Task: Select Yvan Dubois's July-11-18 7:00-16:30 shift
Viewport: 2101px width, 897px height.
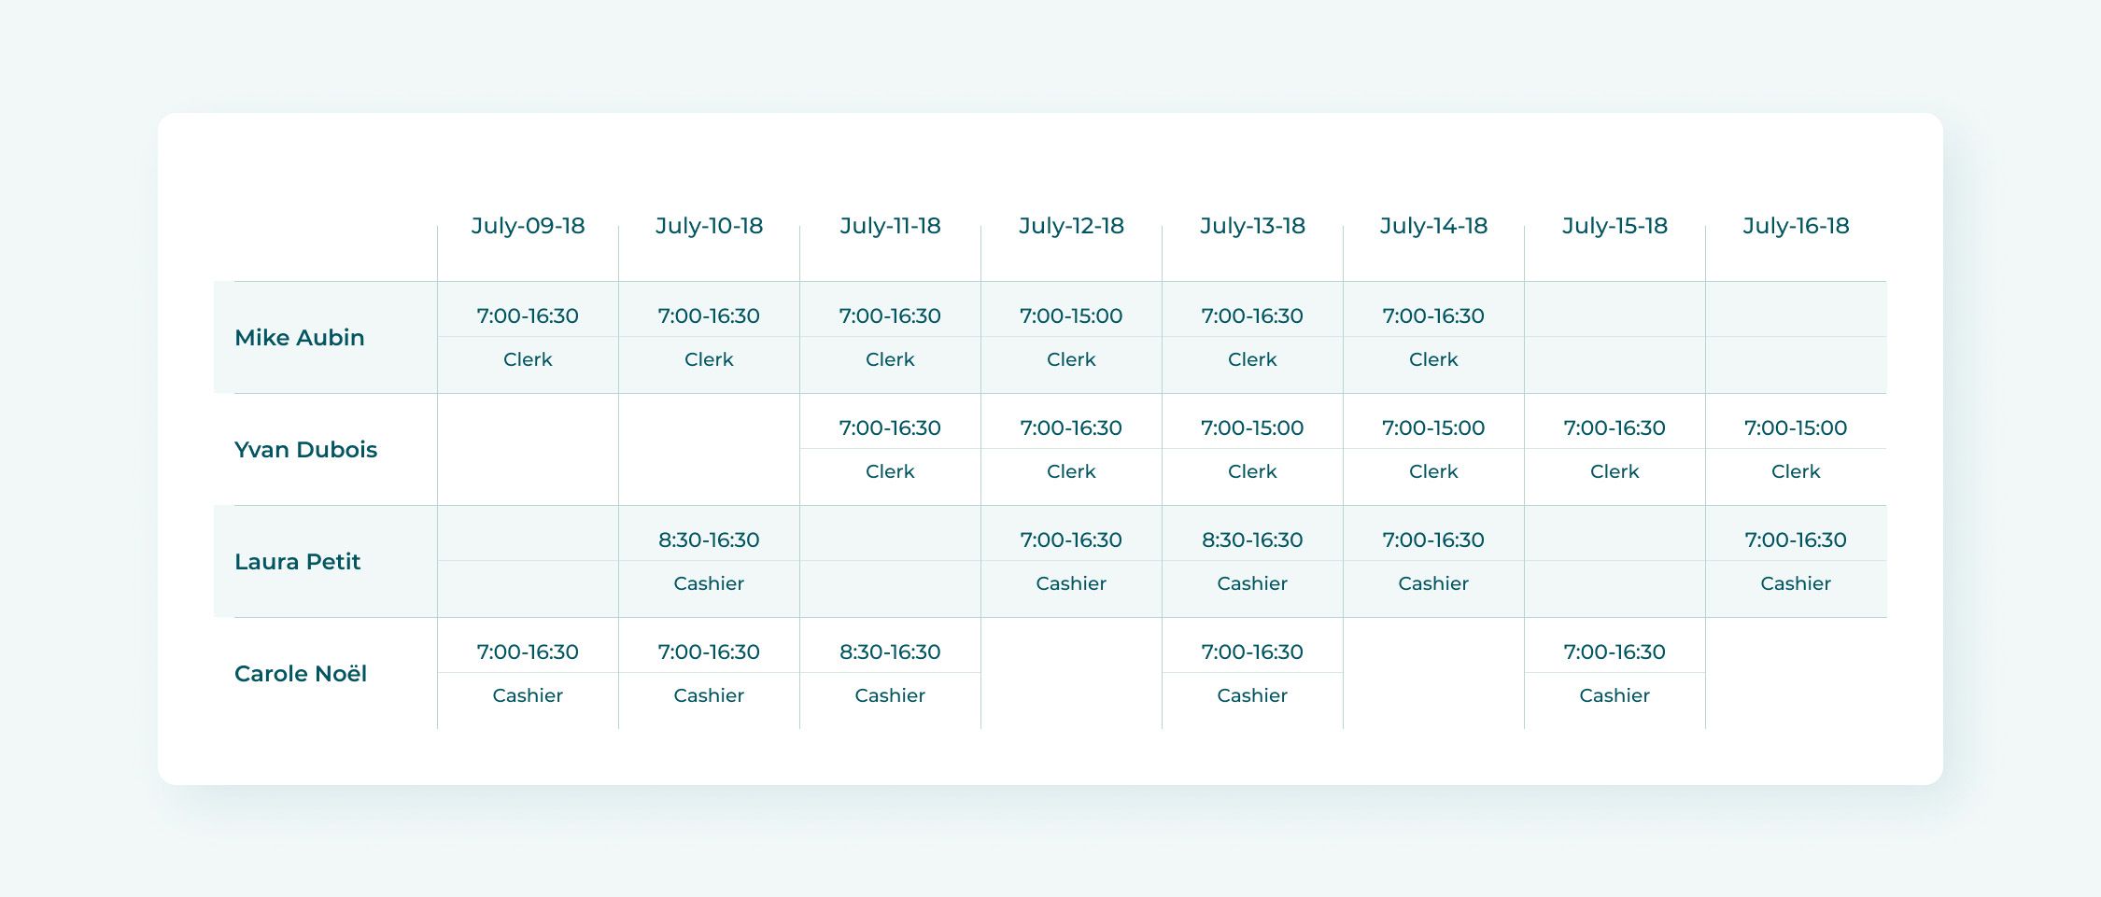Action: tap(890, 427)
